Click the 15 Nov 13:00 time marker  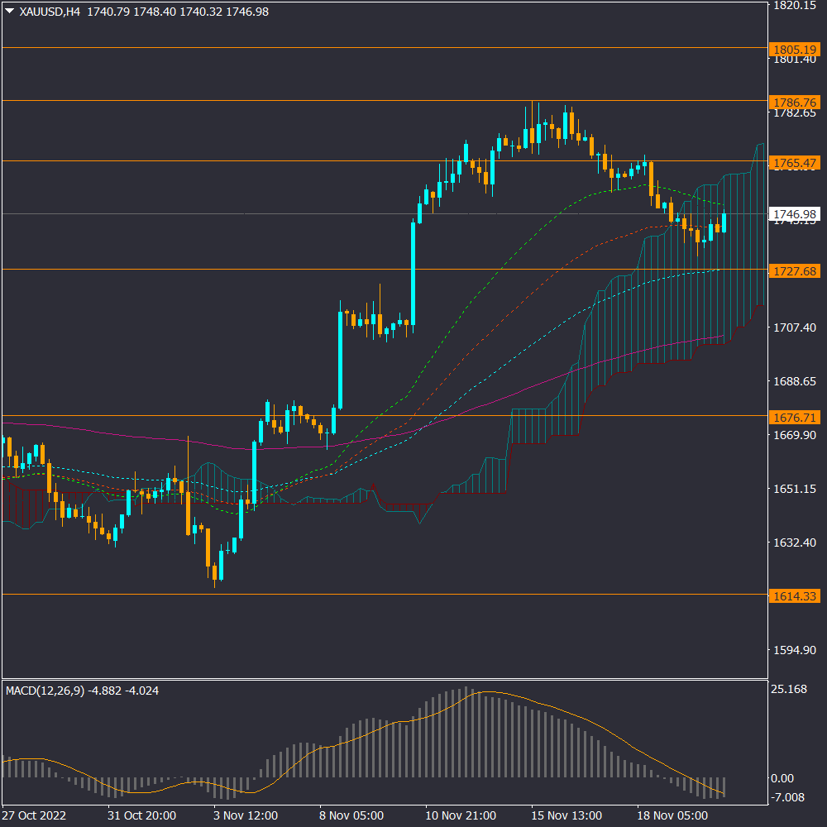[566, 815]
